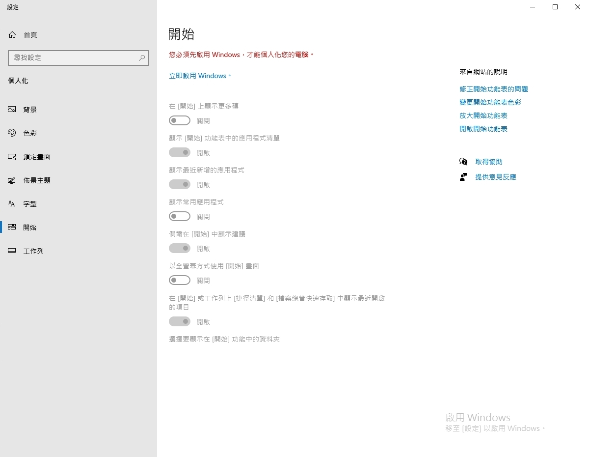
Task: Open 變更開始功能表色彩 help link
Action: coord(490,102)
